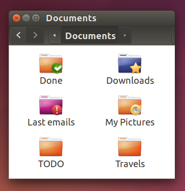Viewport: 185px width, 191px height.
Task: Minimize the Documents window
Action: (x=26, y=18)
